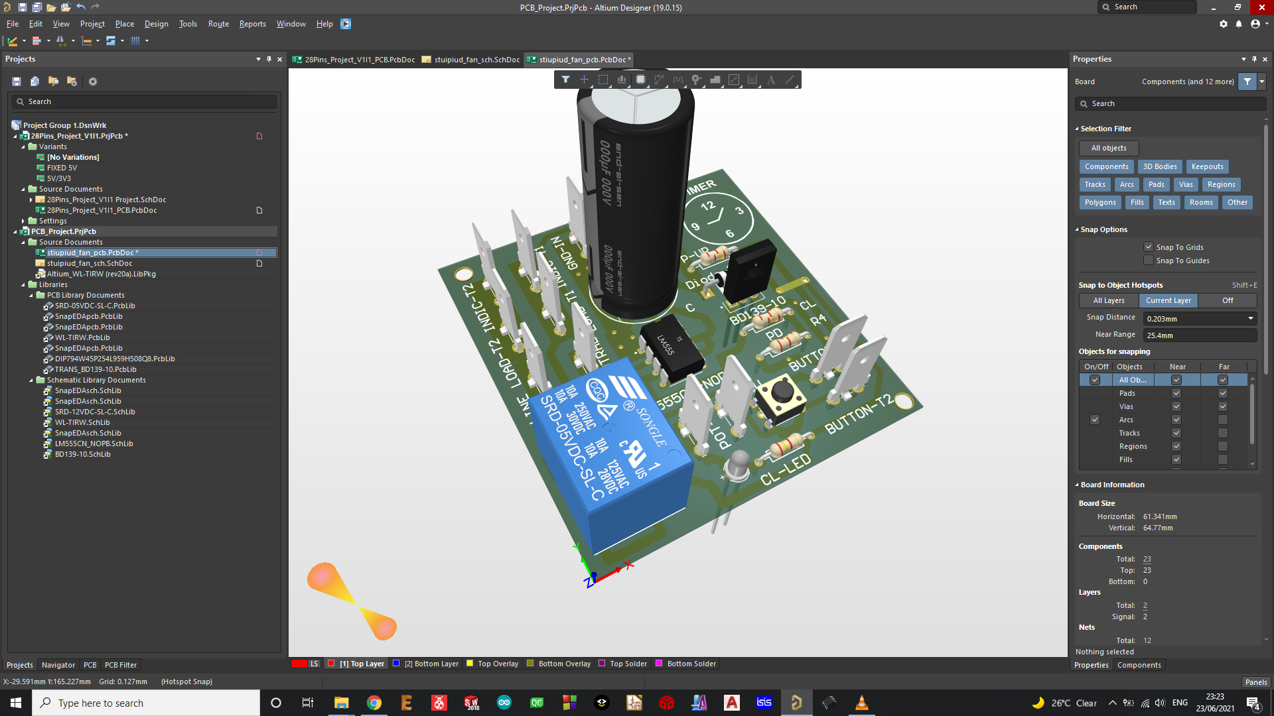The image size is (1274, 716).
Task: Open the align objects tool
Action: coord(622,80)
